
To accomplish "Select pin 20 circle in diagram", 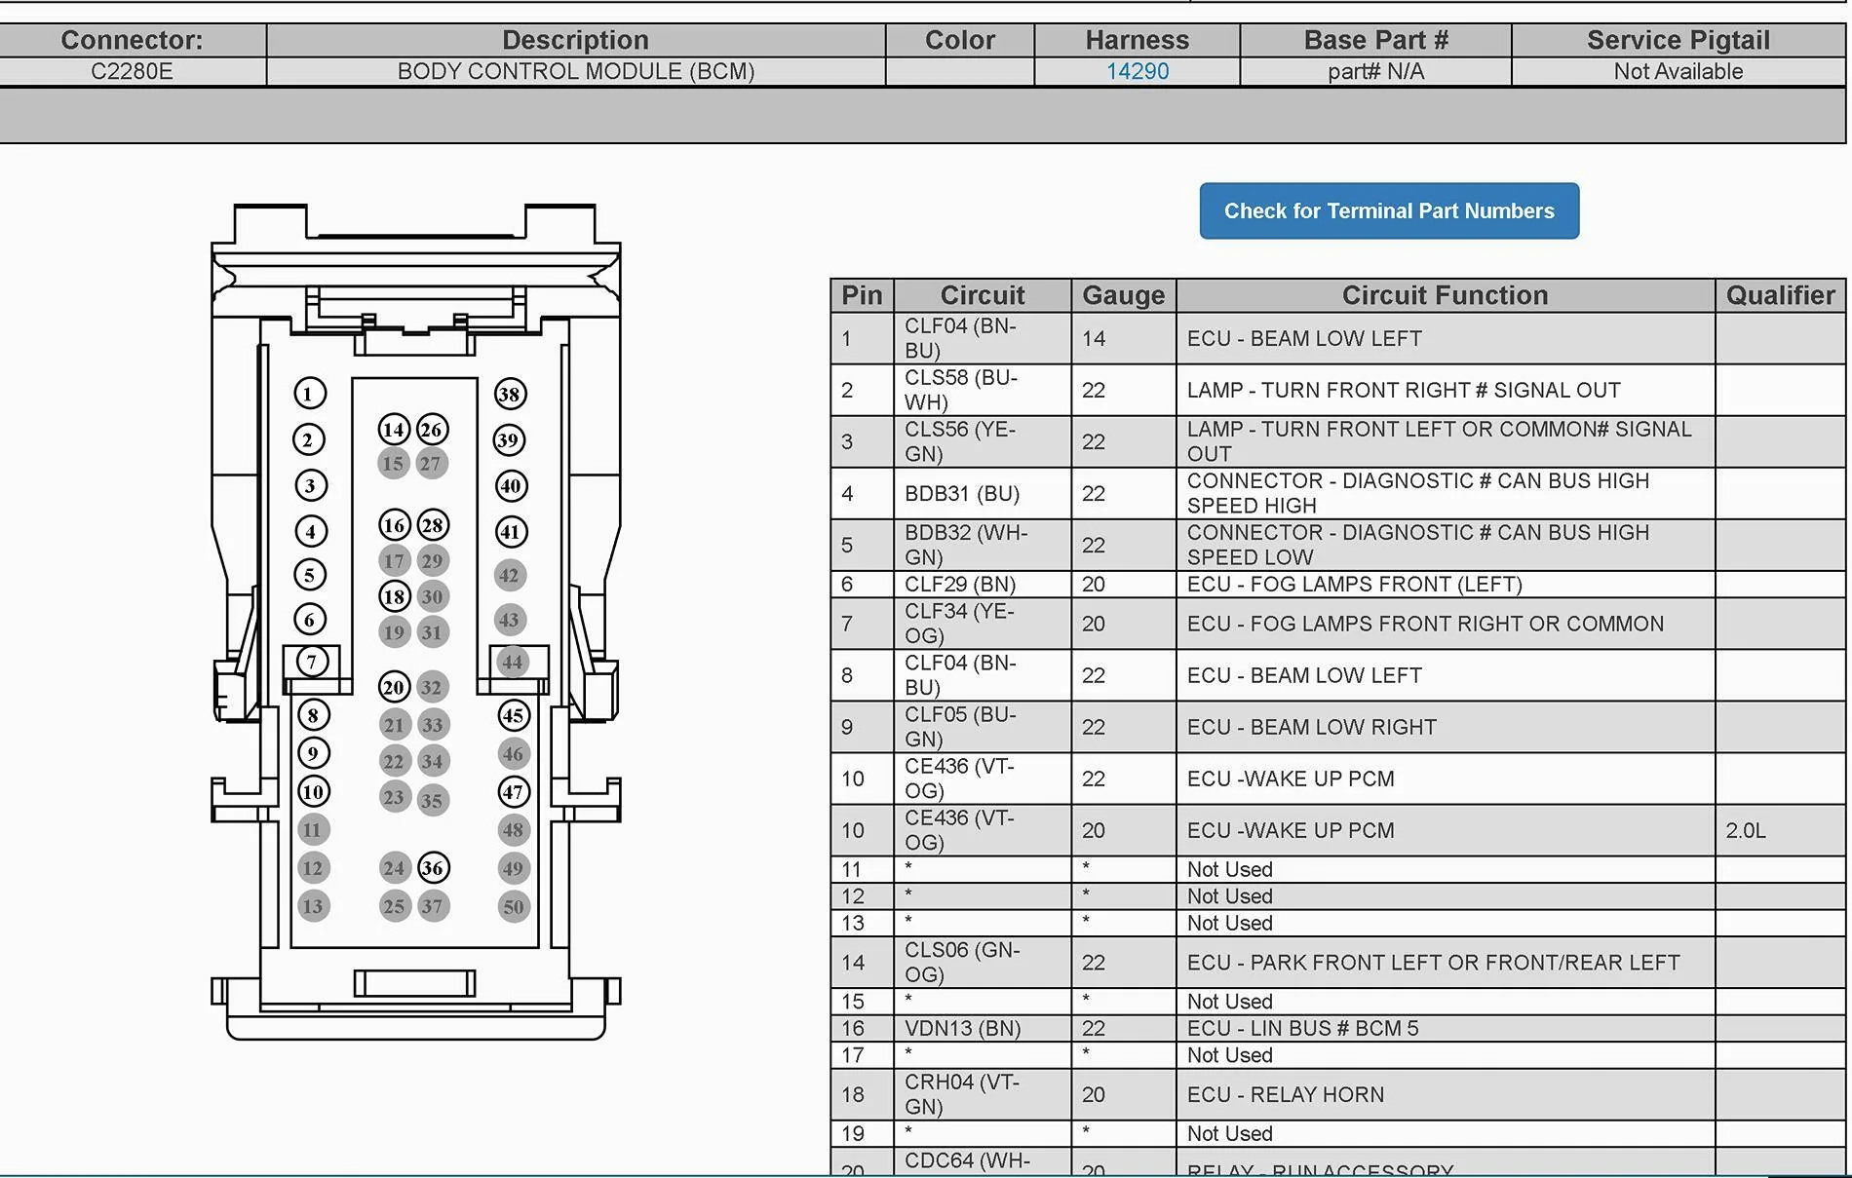I will pyautogui.click(x=394, y=687).
